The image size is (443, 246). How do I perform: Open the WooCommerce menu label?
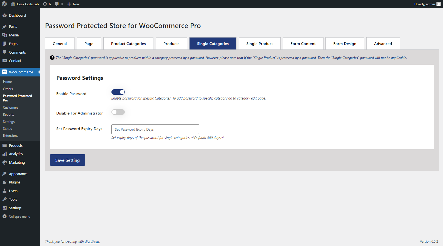coord(21,72)
